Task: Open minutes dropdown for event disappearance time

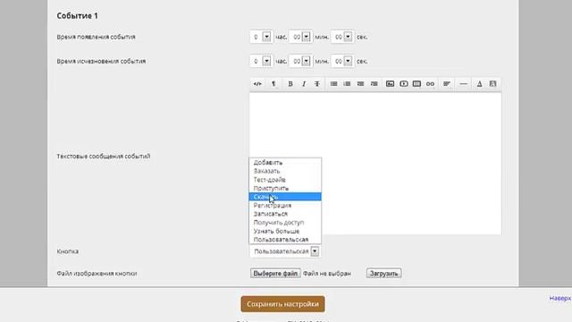Action: 300,61
